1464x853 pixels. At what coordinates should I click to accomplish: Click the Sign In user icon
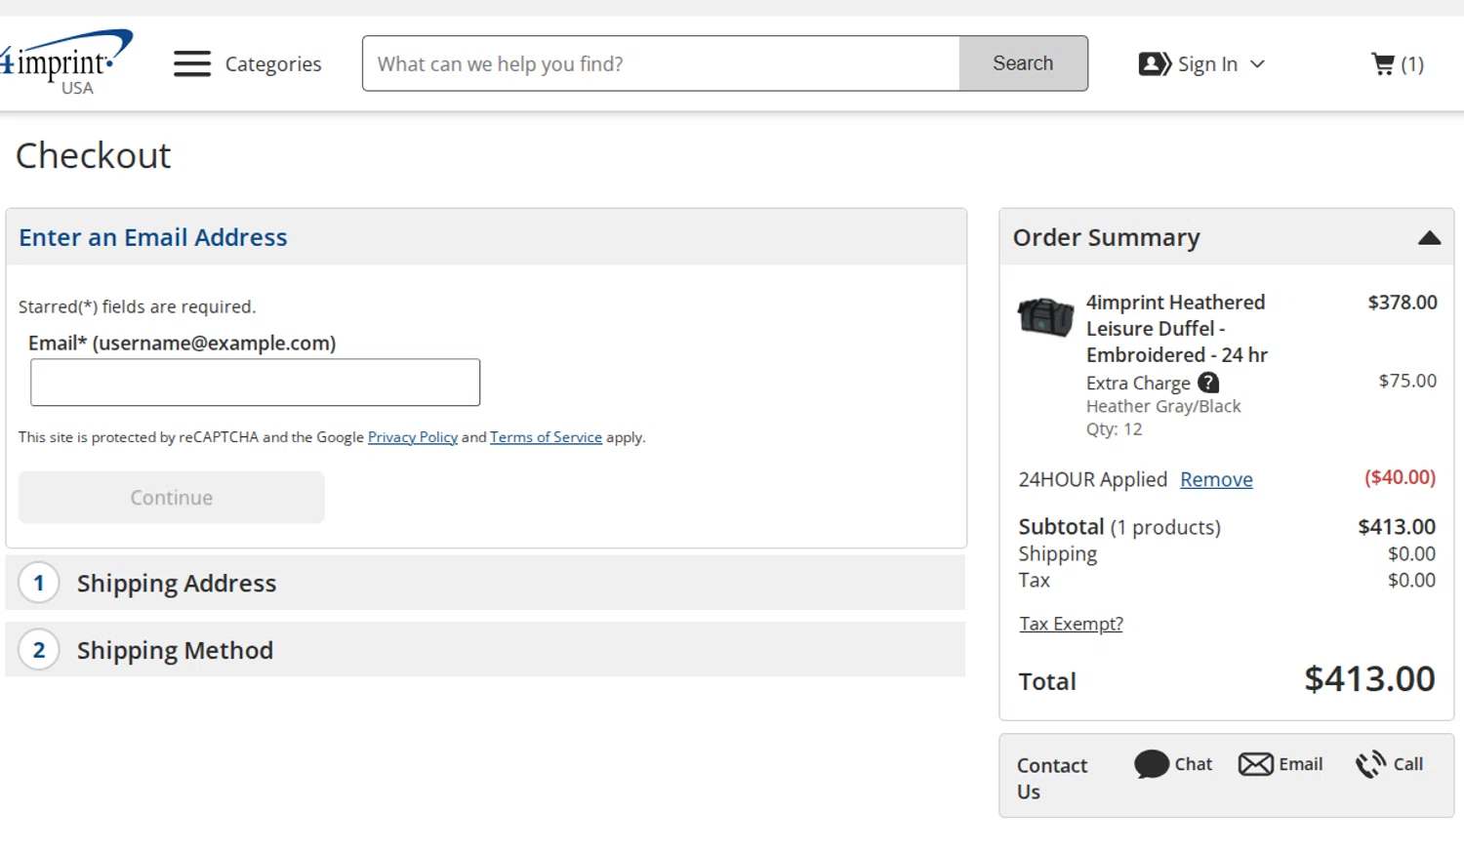coord(1155,64)
